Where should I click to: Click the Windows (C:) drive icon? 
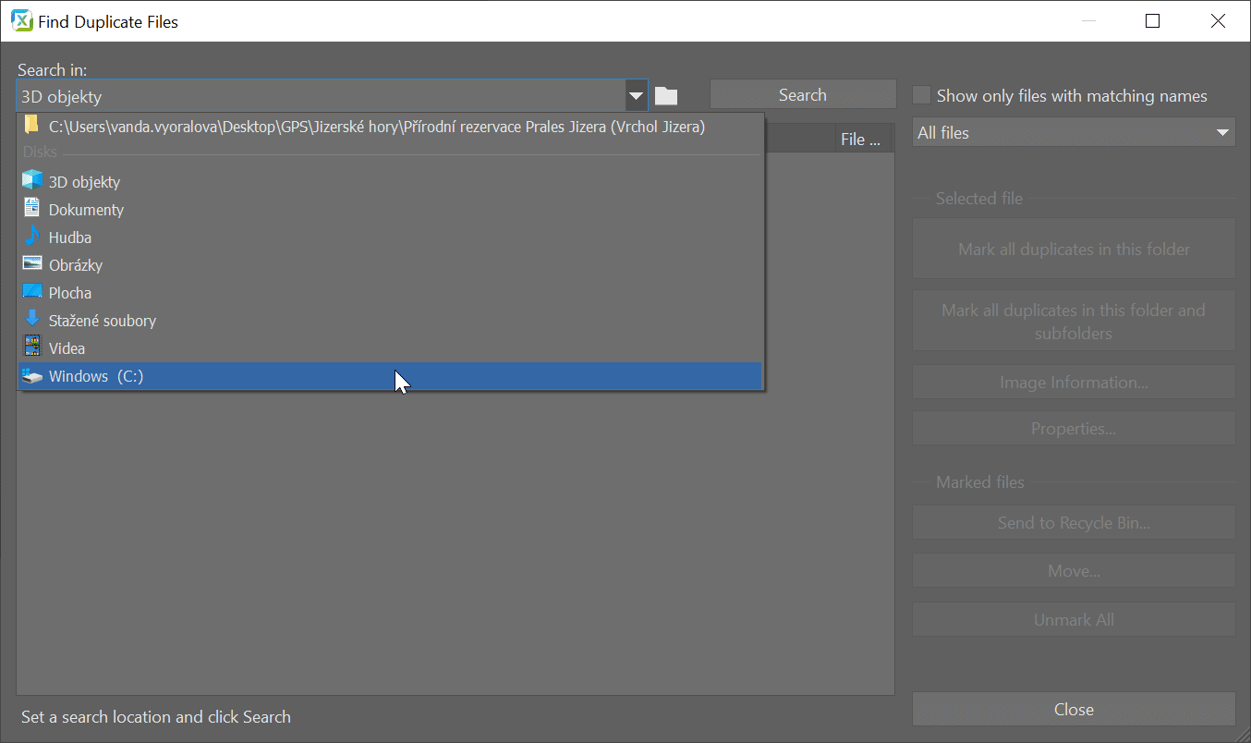click(x=31, y=375)
